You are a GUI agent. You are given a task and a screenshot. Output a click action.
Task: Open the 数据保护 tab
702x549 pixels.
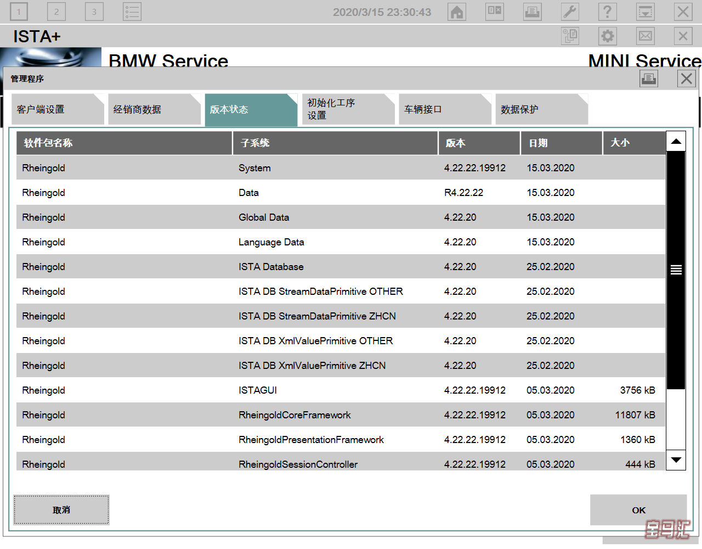tap(542, 109)
